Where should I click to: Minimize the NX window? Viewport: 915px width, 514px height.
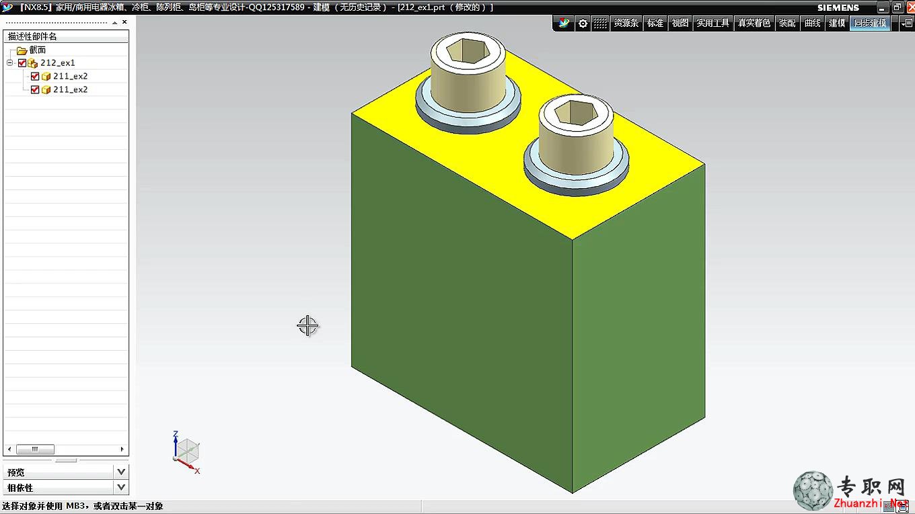click(x=883, y=7)
